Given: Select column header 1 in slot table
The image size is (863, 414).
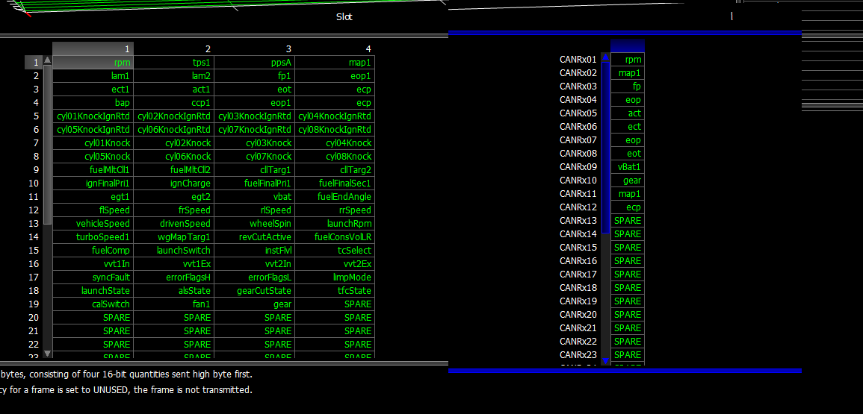Looking at the screenshot, I should click(x=93, y=48).
